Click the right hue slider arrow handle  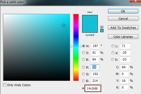pos(80,46)
